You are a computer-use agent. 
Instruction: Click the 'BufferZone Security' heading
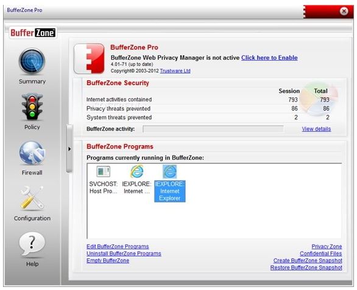[118, 83]
